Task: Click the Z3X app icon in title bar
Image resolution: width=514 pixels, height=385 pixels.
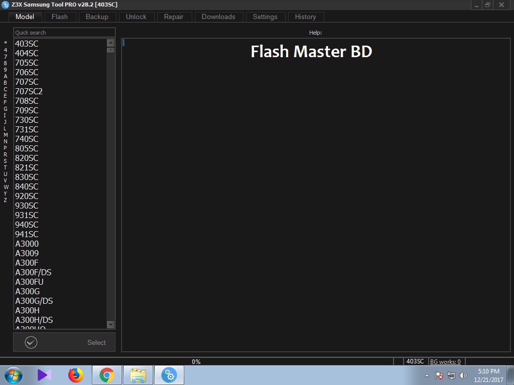Action: pyautogui.click(x=5, y=5)
